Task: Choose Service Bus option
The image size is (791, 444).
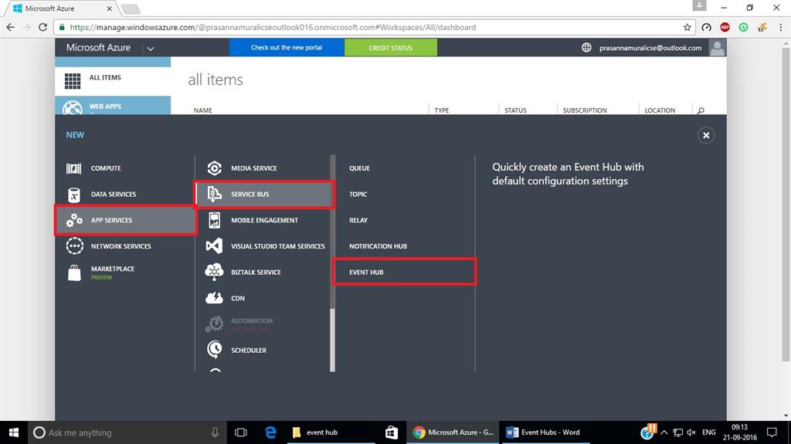Action: [265, 195]
